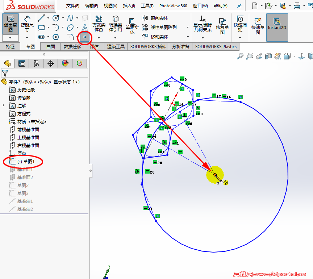313x279 pixels.
Task: Select the Arc sketch tool
Action: tap(56, 28)
